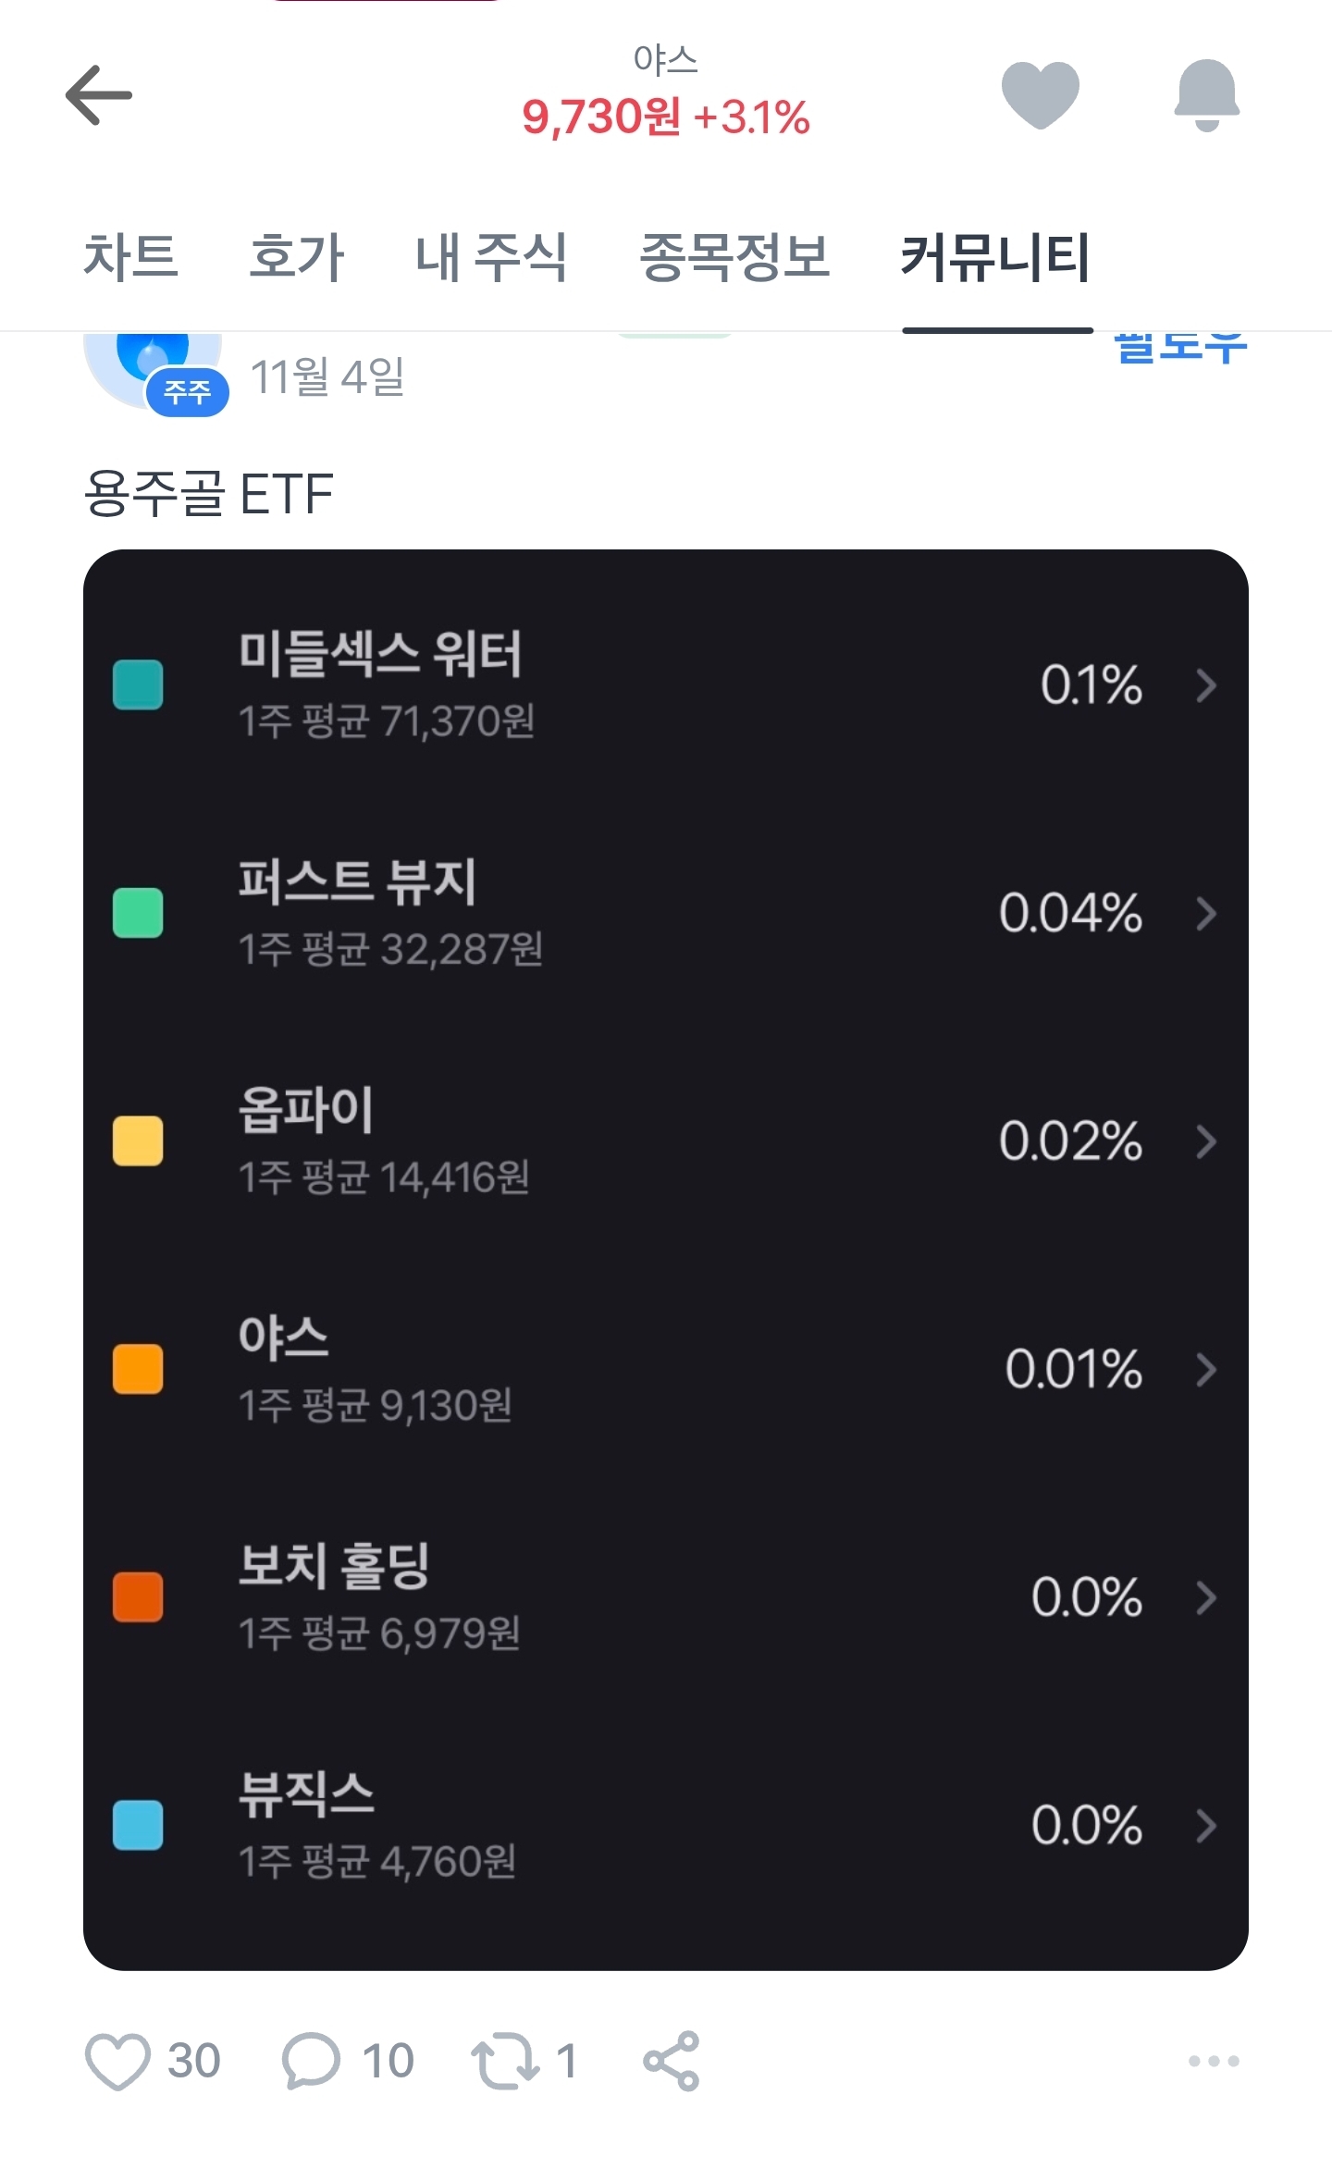Screen dimensions: 1332x2169
Task: Toggle the bell notification alert icon
Action: (x=1206, y=95)
